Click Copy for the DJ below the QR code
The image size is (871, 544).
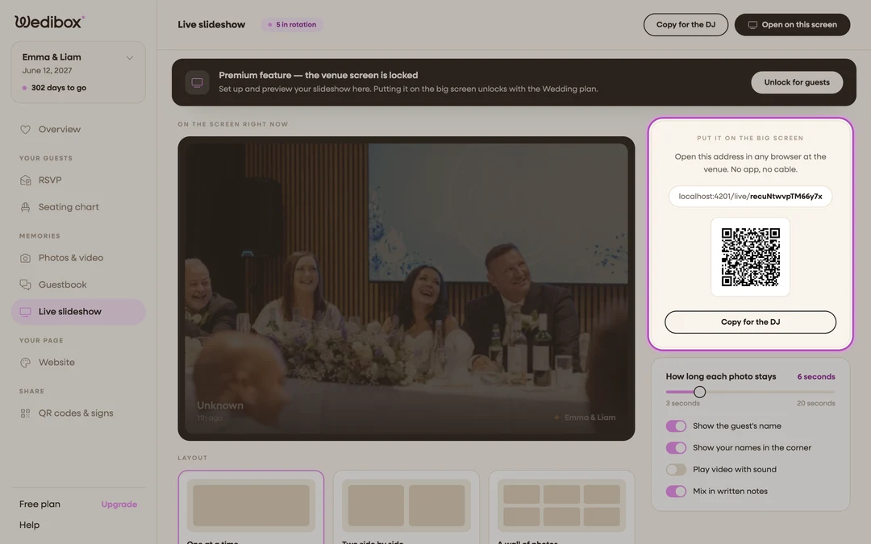pos(751,322)
